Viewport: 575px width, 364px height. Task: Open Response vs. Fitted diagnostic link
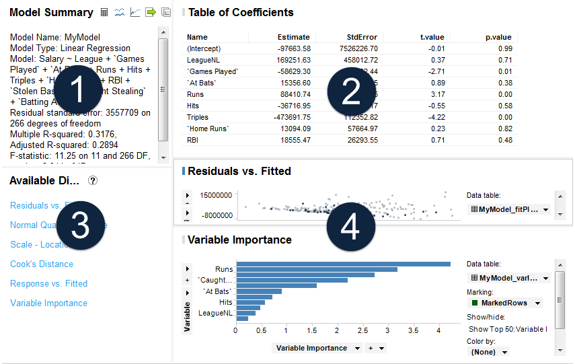tap(48, 283)
